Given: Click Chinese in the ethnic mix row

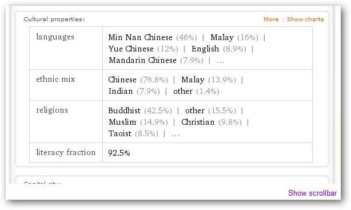Looking at the screenshot, I should 122,80.
